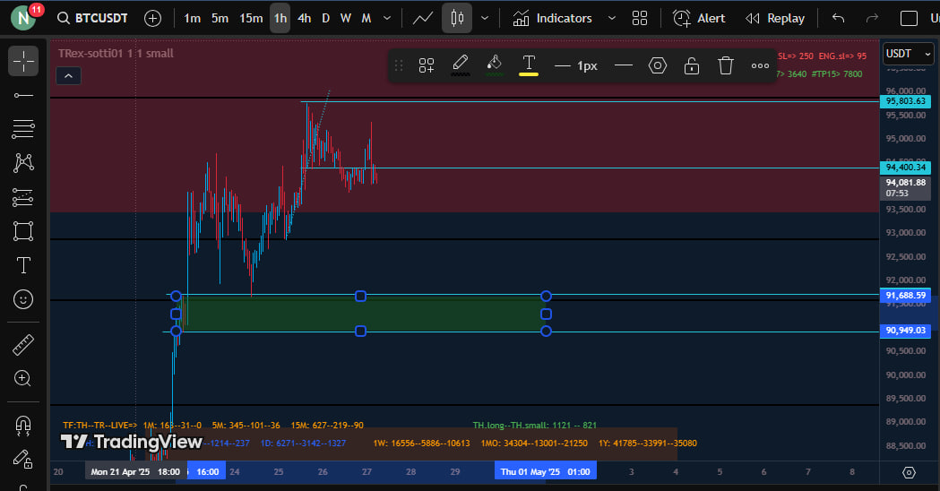Select the Trend Line drawing tool

[23, 95]
